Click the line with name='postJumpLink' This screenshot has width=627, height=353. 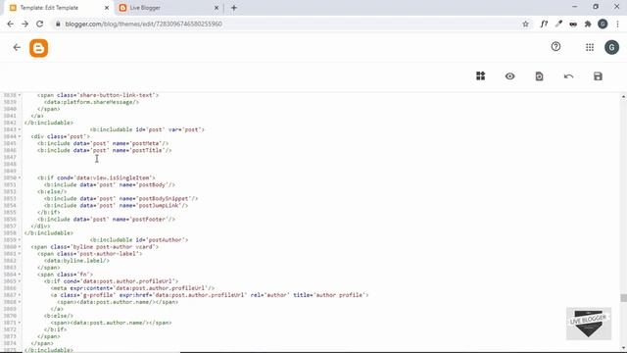pyautogui.click(x=116, y=205)
